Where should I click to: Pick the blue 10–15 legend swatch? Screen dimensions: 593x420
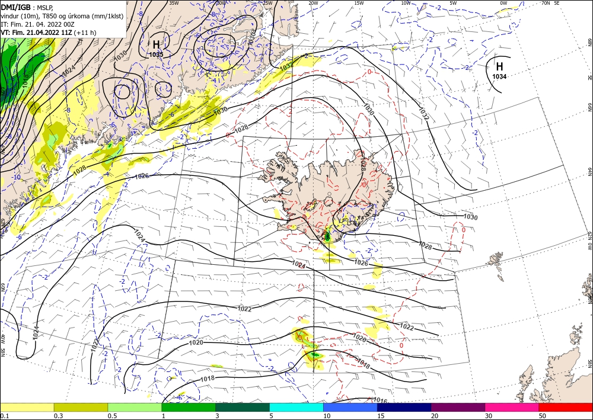[x=350, y=407]
